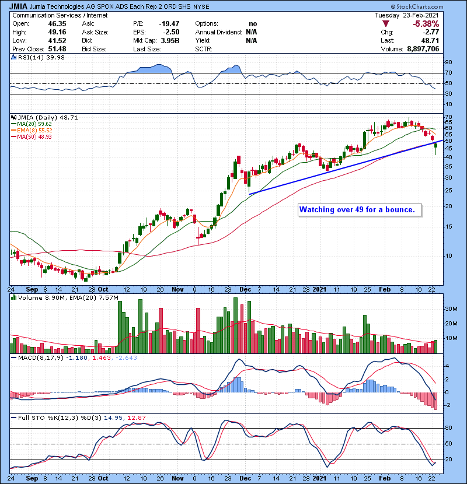The height and width of the screenshot is (484, 467).
Task: Click the Dec label on price chart axis
Action: pyautogui.click(x=245, y=290)
